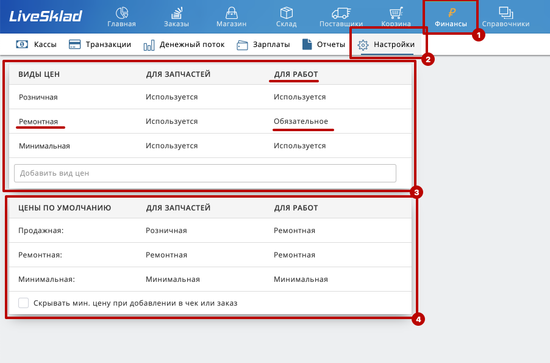Open the Поставщики truck icon
This screenshot has width=550, height=363.
341,13
